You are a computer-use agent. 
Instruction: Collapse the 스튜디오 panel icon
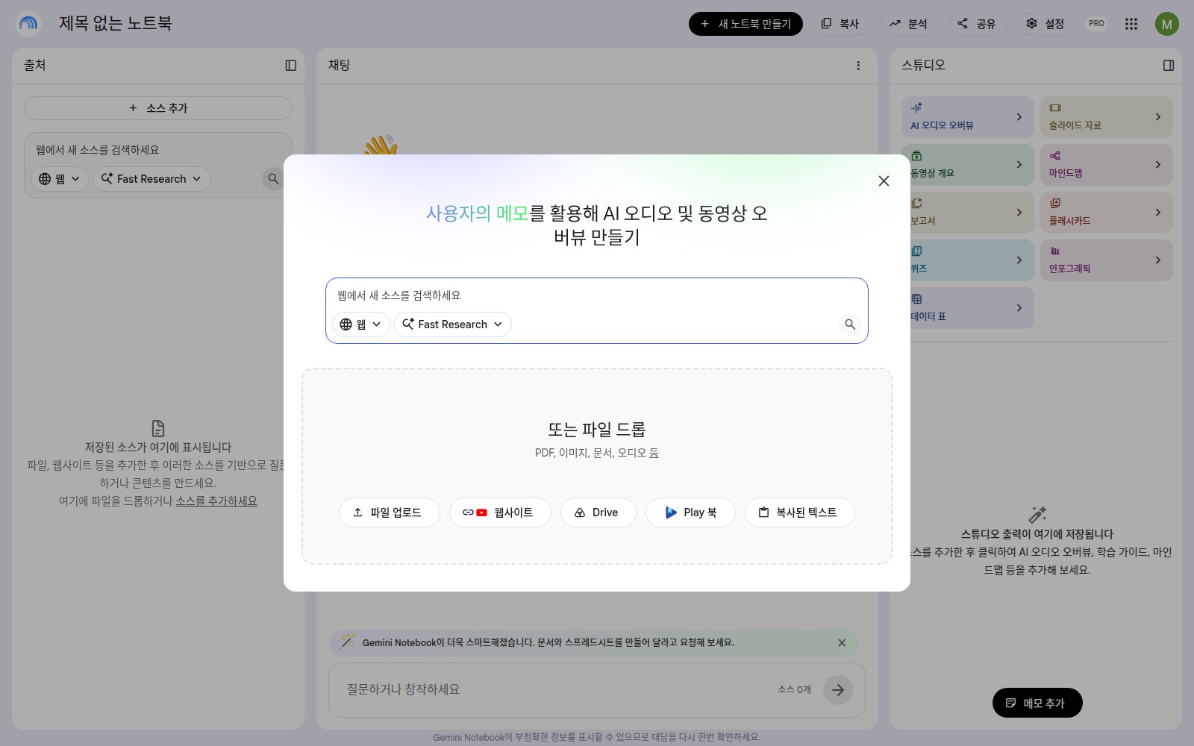(1169, 66)
